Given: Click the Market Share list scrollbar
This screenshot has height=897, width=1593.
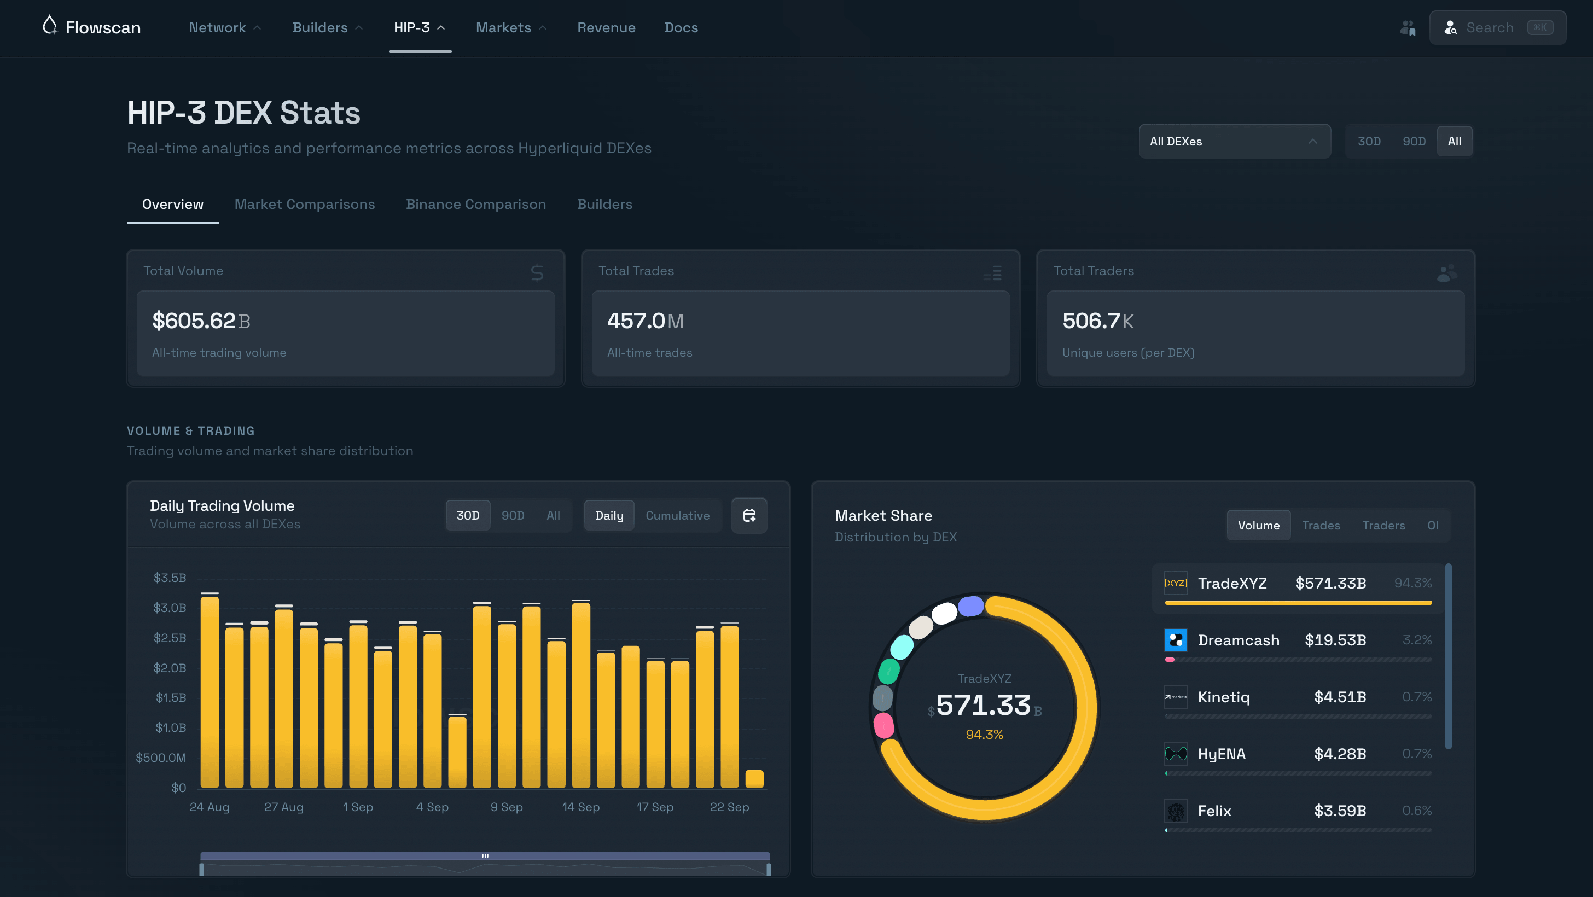Looking at the screenshot, I should 1447,655.
